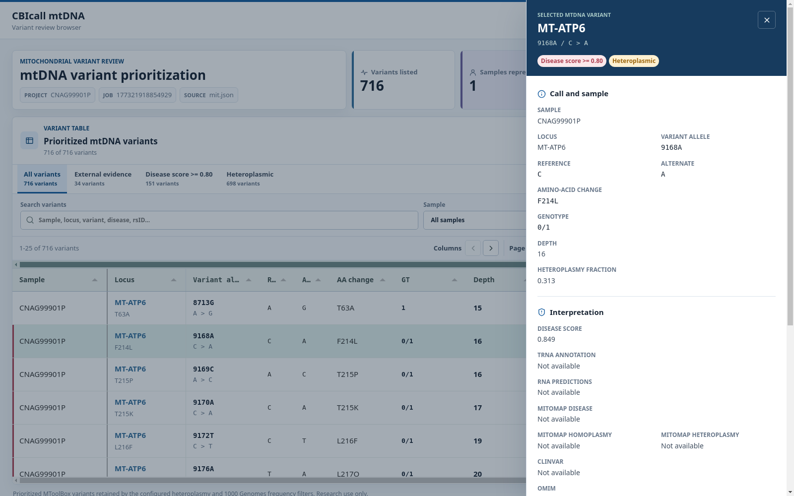Close the selected mtDNA variant panel

(766, 20)
